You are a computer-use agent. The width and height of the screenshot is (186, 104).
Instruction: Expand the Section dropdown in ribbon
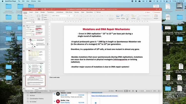pos(46,19)
